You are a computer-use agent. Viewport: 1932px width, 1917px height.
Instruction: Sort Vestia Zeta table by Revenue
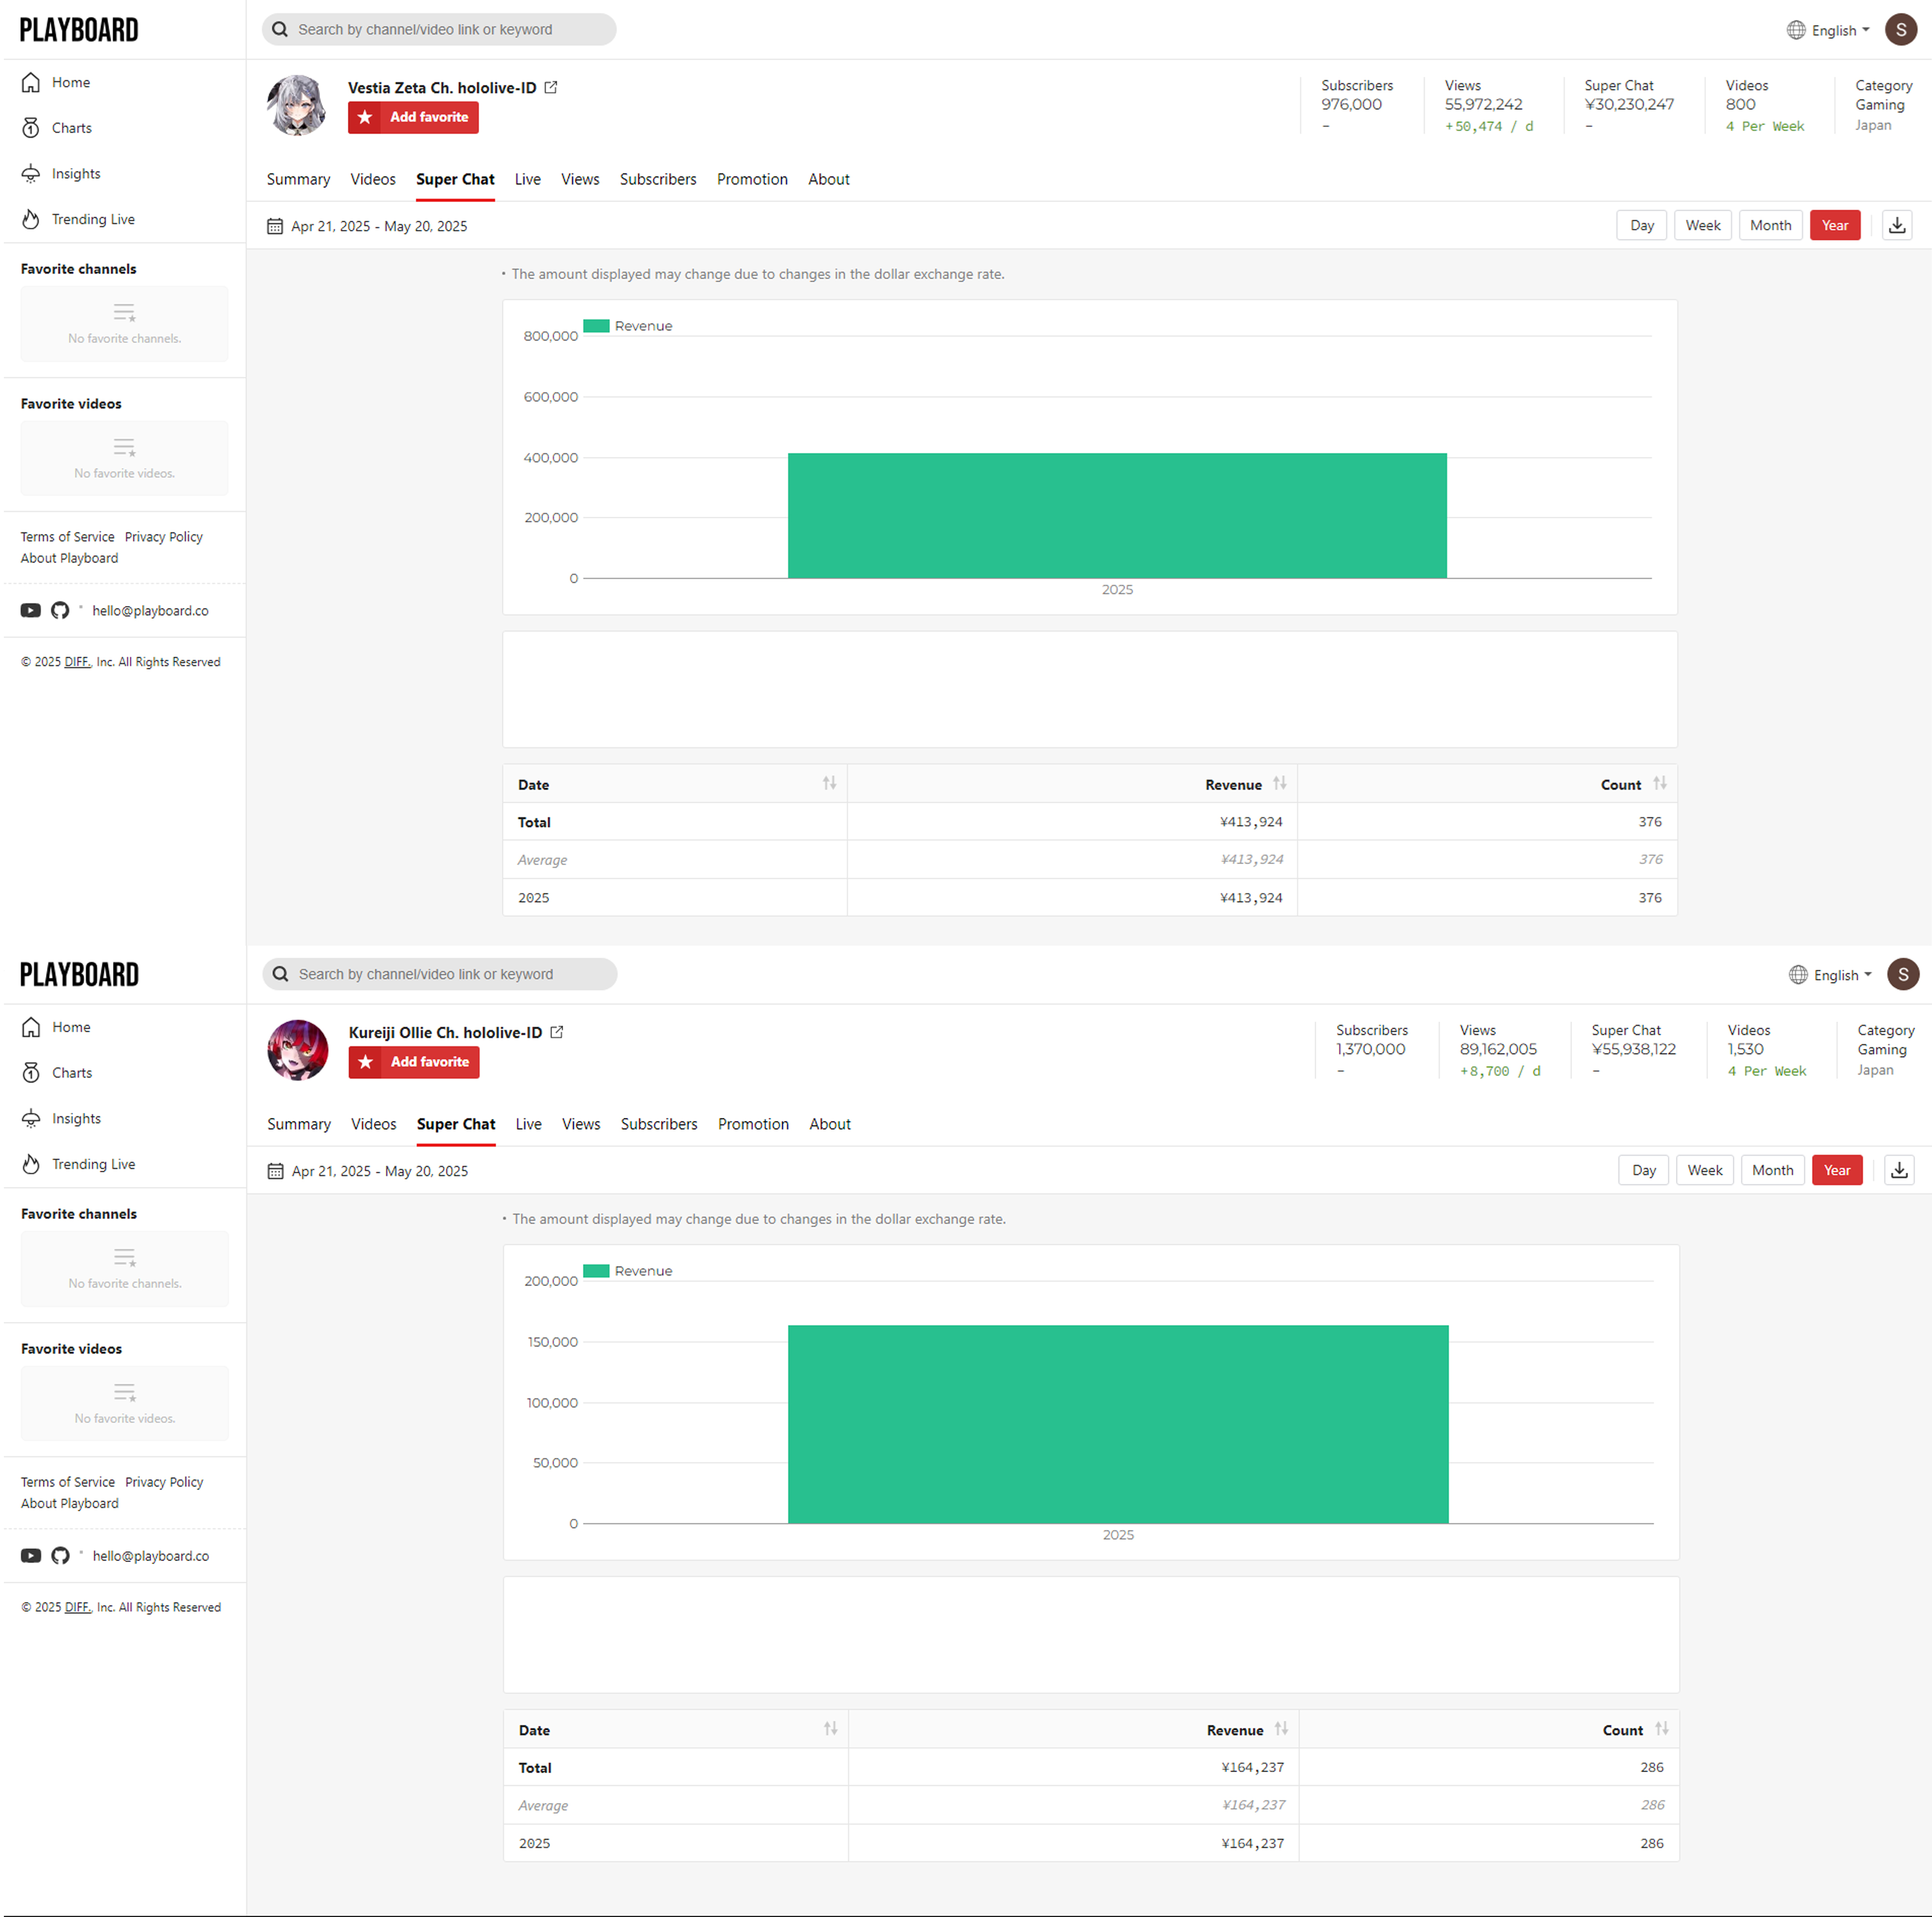click(x=1279, y=784)
